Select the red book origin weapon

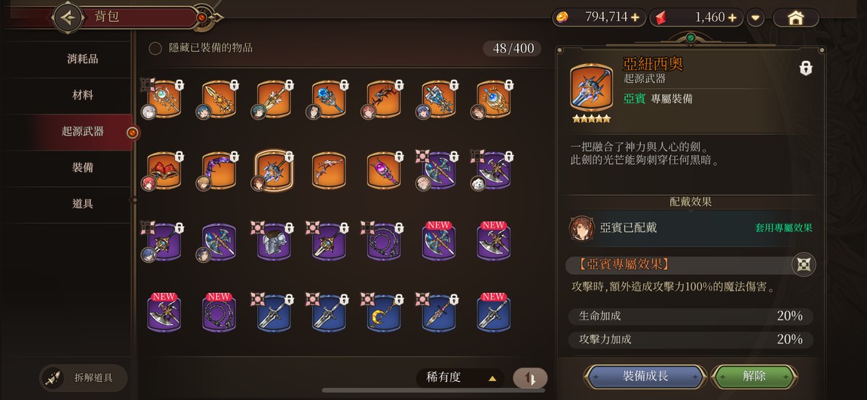[x=164, y=171]
